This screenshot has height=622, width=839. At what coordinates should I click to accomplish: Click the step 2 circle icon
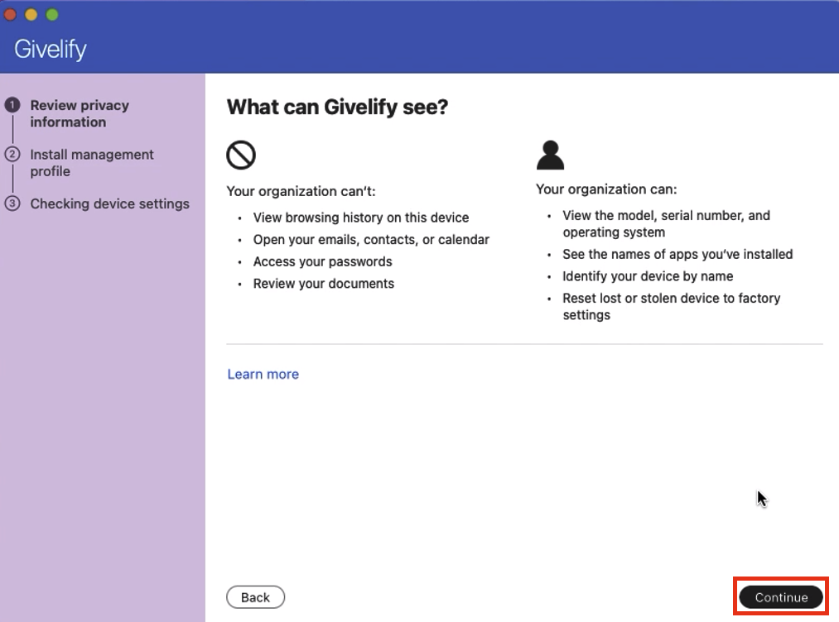12,154
